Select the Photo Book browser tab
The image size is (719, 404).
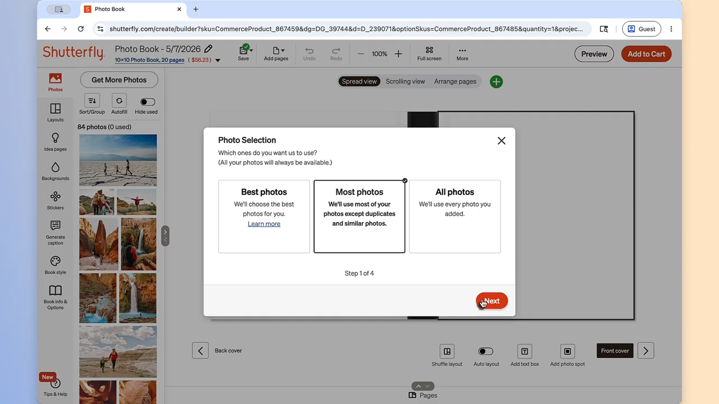point(133,9)
